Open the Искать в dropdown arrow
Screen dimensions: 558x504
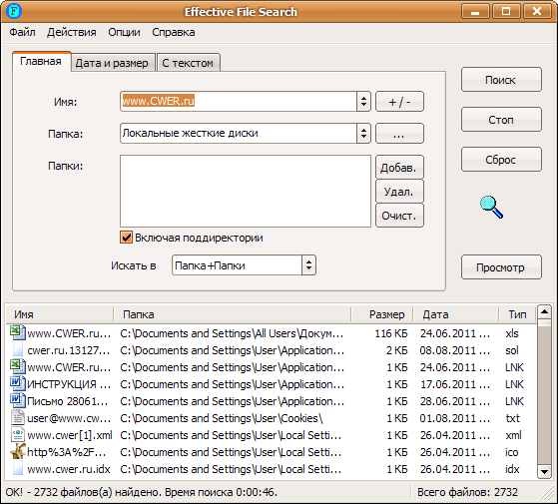point(308,265)
